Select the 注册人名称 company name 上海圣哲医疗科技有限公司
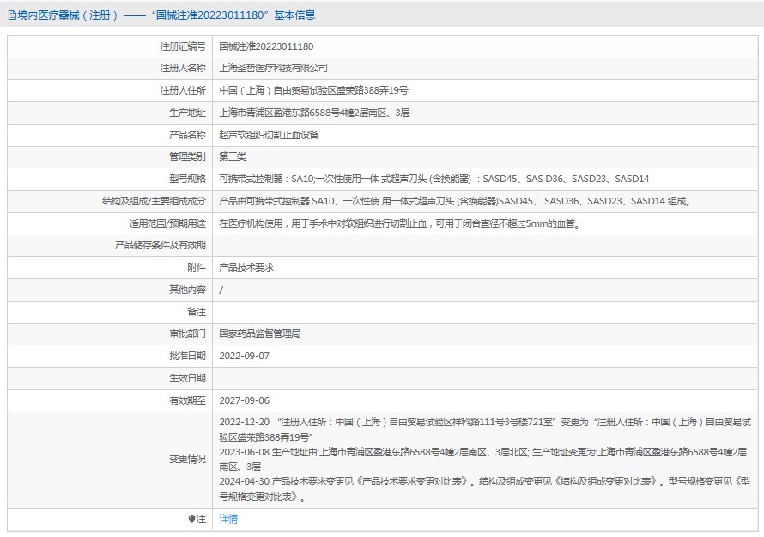 click(x=274, y=68)
